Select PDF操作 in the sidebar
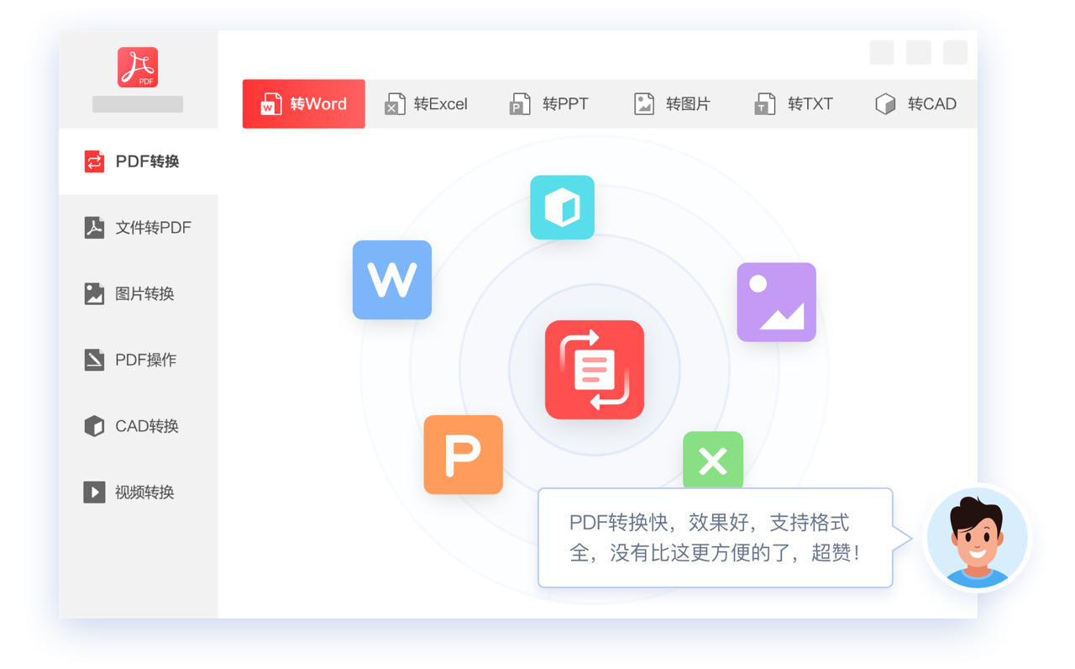Image resolution: width=1075 pixels, height=669 pixels. point(139,360)
